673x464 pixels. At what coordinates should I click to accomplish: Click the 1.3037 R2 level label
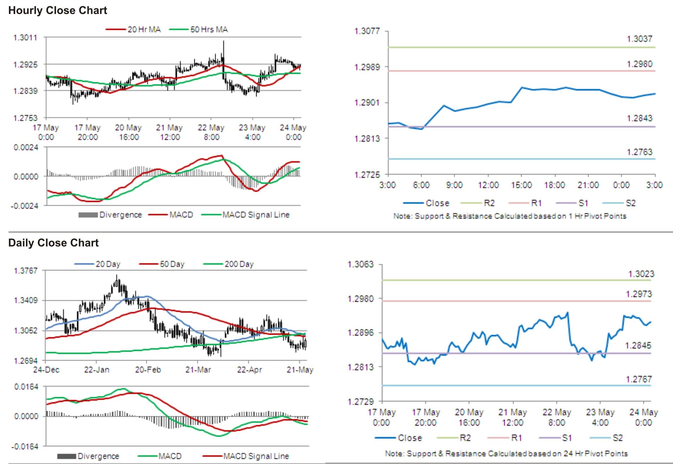[x=639, y=39]
